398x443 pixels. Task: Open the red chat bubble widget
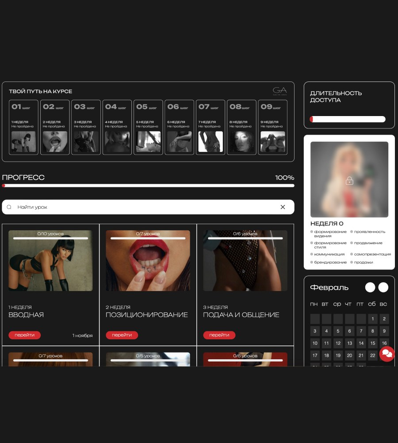click(387, 354)
